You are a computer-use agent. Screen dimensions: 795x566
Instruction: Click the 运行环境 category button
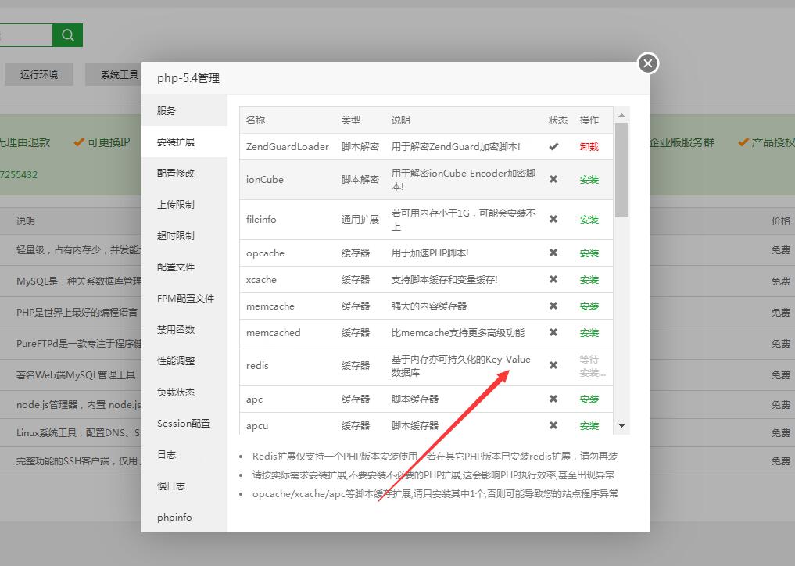point(39,74)
